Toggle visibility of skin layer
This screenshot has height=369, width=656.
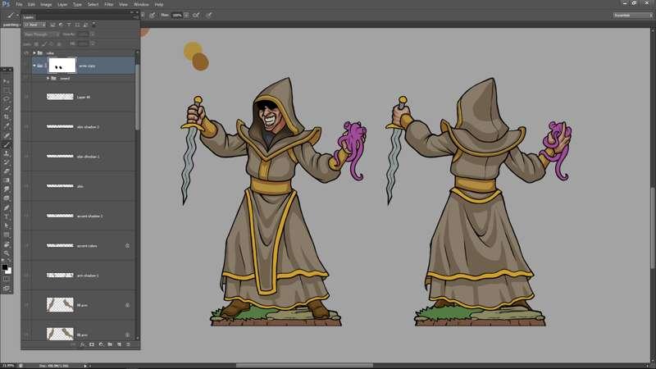(x=27, y=186)
